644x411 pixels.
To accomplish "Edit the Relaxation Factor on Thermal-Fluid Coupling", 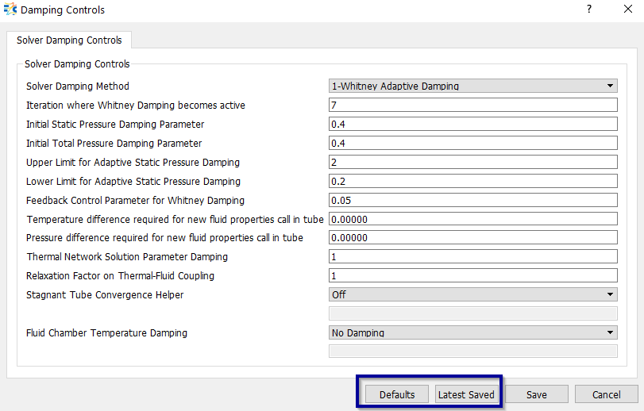I will (473, 275).
